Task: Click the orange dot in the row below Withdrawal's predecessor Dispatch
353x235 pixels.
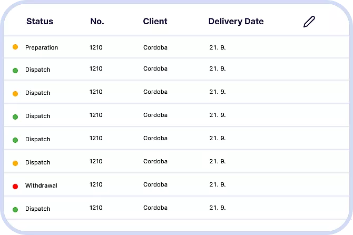Action: point(15,163)
